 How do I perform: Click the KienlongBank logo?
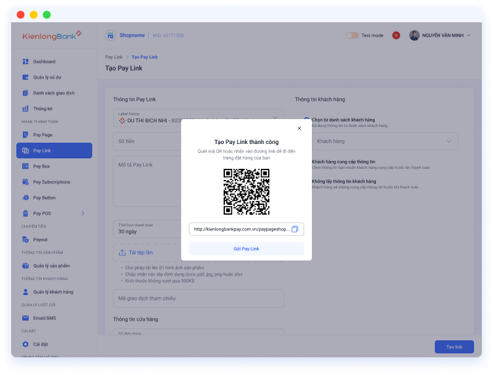click(52, 35)
